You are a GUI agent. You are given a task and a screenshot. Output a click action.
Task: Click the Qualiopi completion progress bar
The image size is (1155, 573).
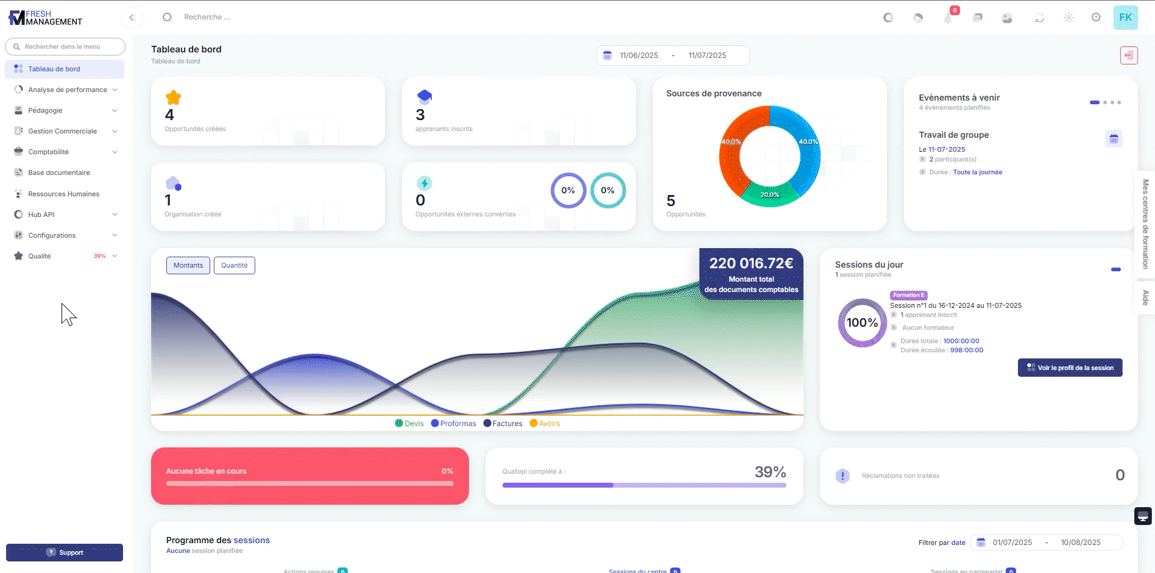click(x=644, y=485)
